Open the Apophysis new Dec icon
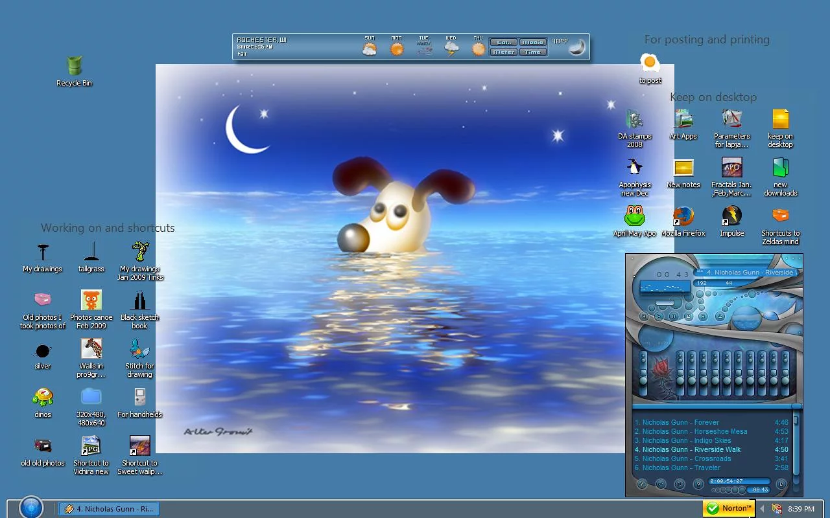This screenshot has height=518, width=830. tap(634, 168)
